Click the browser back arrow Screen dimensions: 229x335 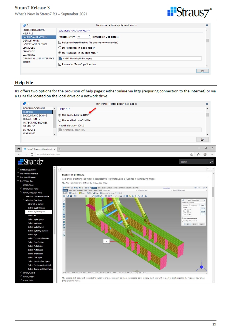19,154
